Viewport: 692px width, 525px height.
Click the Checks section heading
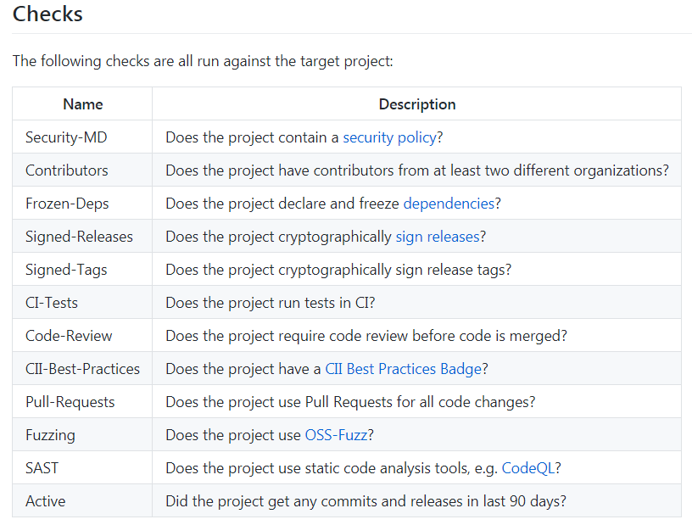coord(47,14)
